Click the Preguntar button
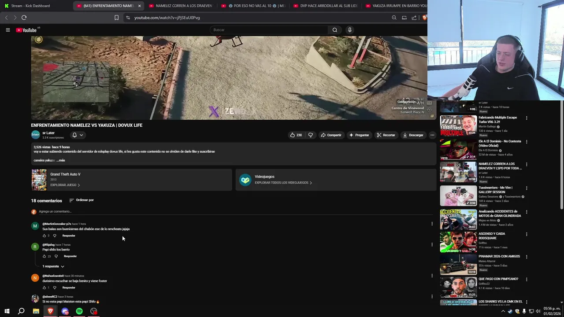This screenshot has width=564, height=317. pos(359,135)
